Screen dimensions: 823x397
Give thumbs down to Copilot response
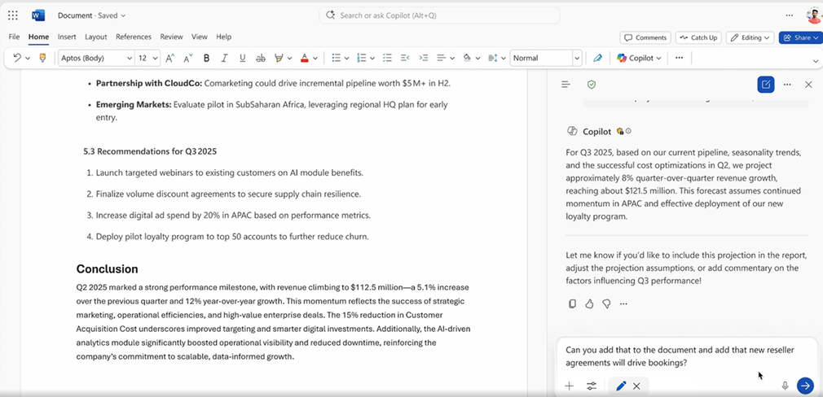[606, 303]
